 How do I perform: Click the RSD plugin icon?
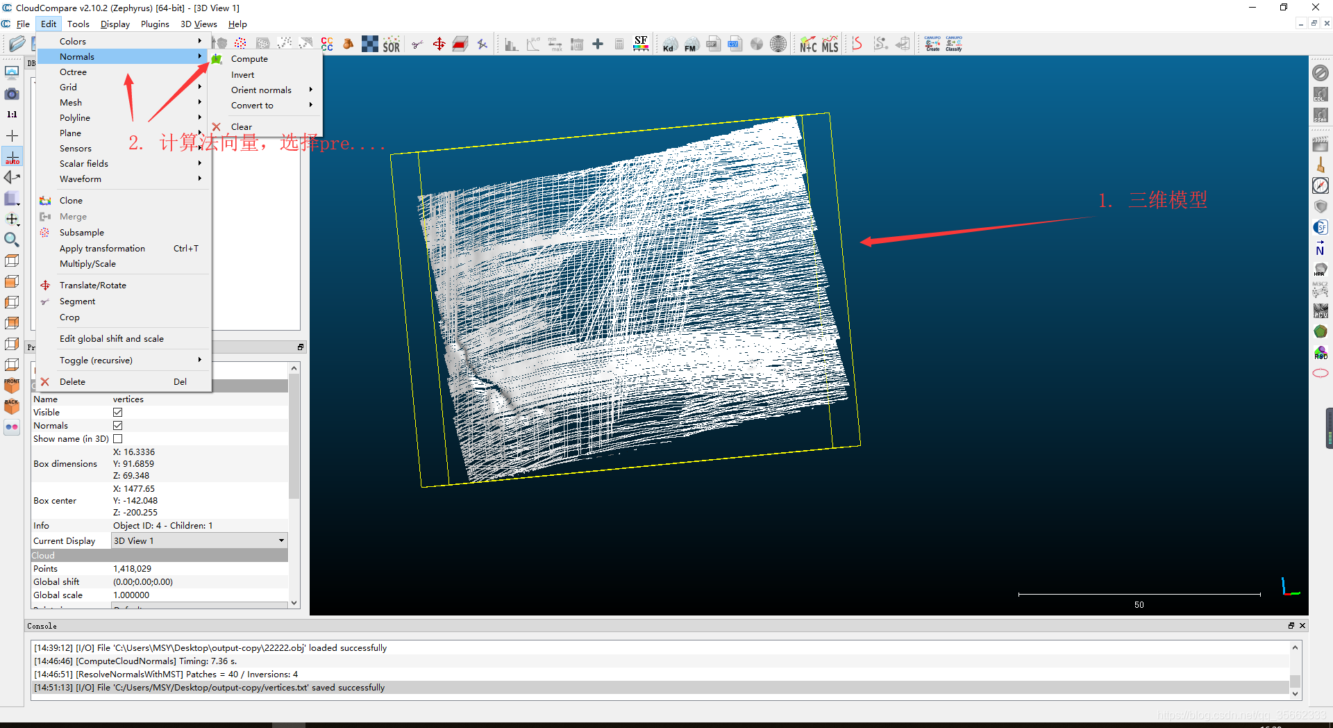(1321, 353)
